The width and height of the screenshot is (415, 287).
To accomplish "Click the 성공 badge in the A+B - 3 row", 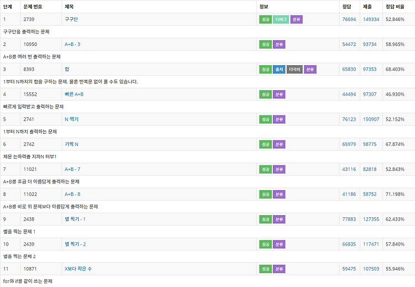I will tap(266, 44).
